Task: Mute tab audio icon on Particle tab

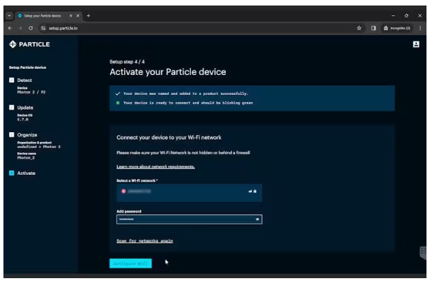Action: [x=71, y=16]
